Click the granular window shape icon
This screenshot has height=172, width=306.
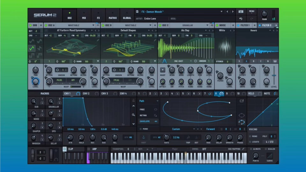[x=164, y=61]
